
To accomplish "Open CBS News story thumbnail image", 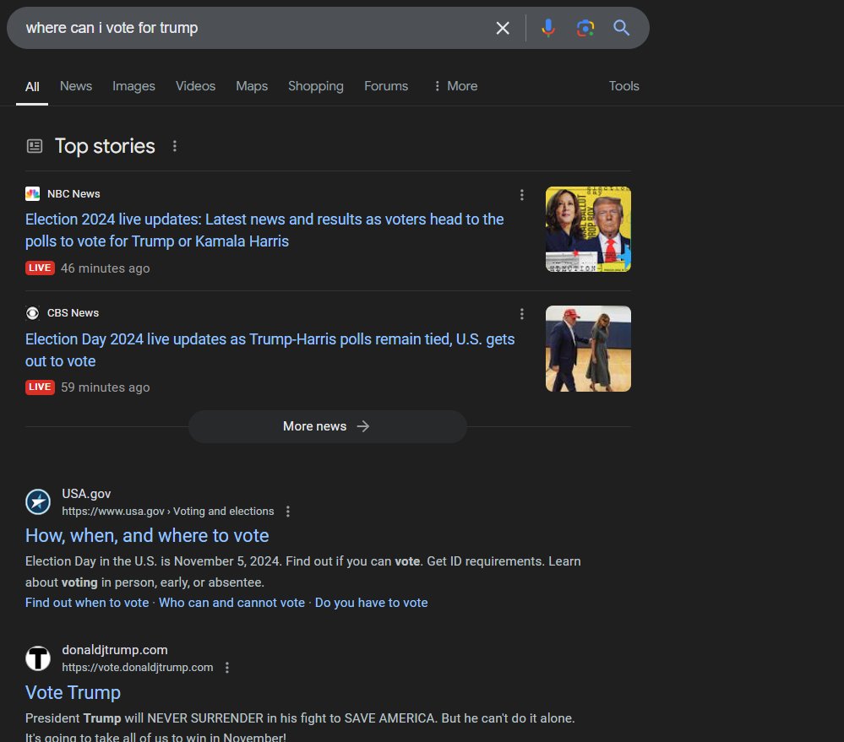I will [x=588, y=349].
